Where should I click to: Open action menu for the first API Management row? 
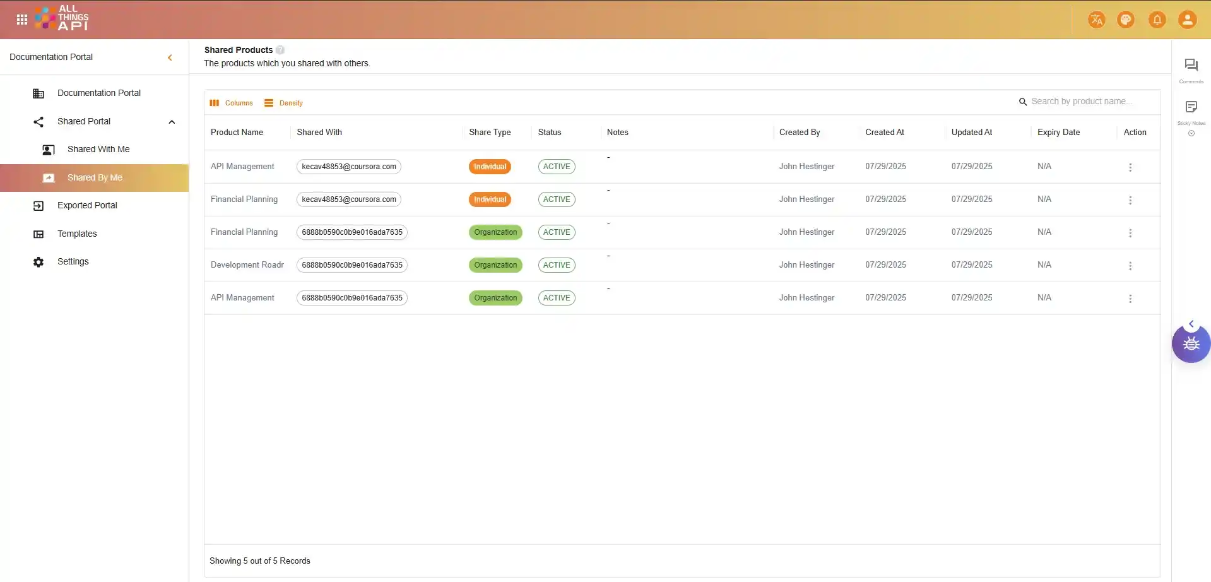pyautogui.click(x=1130, y=167)
